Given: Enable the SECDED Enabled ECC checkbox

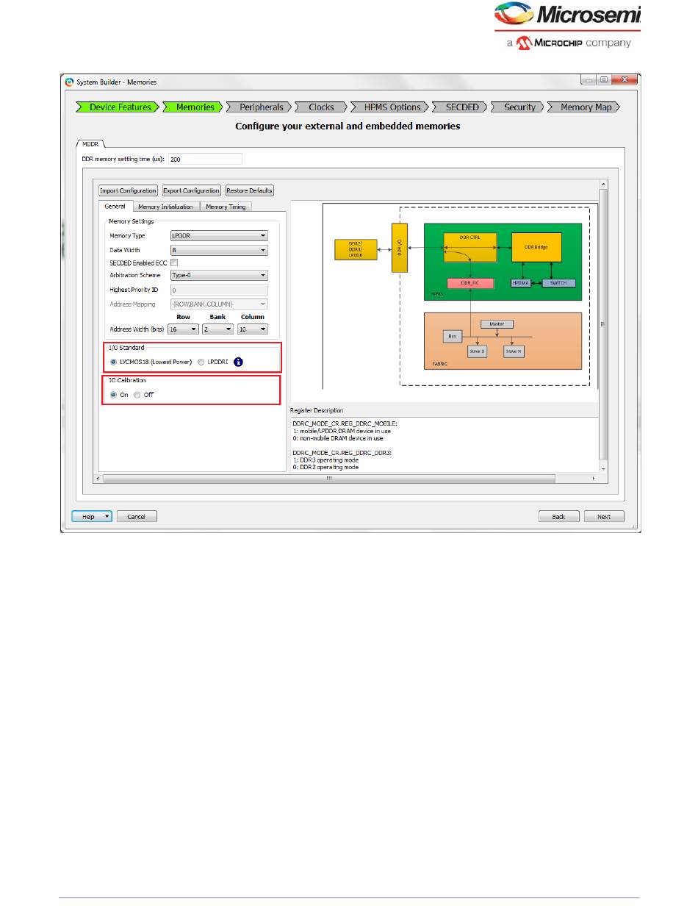Looking at the screenshot, I should 175,262.
